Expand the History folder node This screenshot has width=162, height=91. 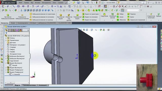pos(6,38)
